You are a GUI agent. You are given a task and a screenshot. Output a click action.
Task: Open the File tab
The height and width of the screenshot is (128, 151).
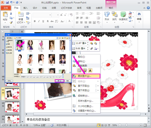(6, 8)
